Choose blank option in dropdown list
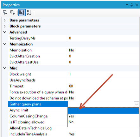This screenshot has width=140, height=137. (103, 110)
